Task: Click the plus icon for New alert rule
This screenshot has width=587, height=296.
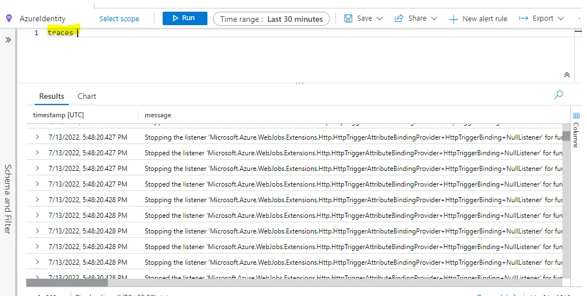Action: (453, 19)
